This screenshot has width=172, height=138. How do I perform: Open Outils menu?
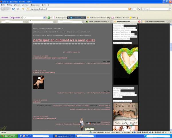(44, 5)
